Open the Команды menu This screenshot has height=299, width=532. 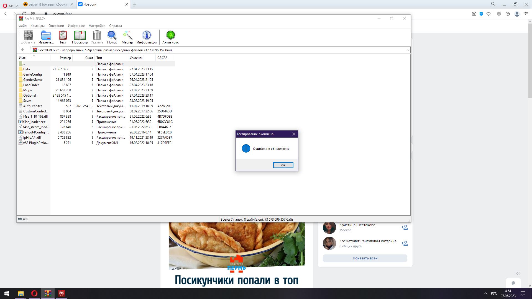click(37, 26)
